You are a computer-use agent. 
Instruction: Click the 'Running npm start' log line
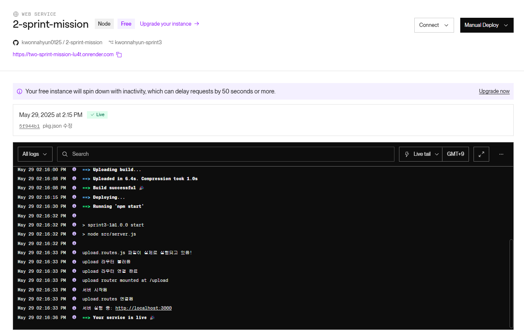click(x=113, y=206)
